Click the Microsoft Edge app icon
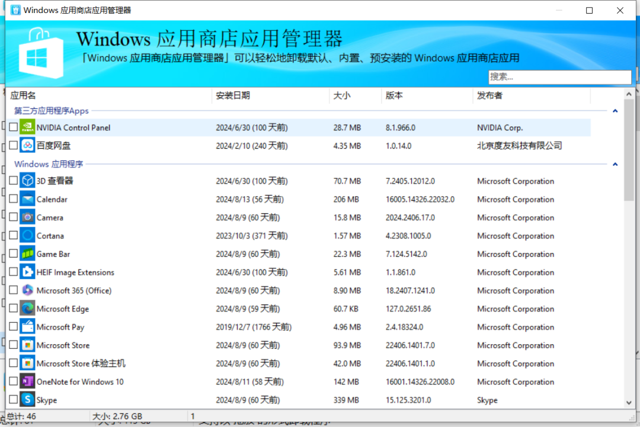The height and width of the screenshot is (427, 640). pos(27,309)
